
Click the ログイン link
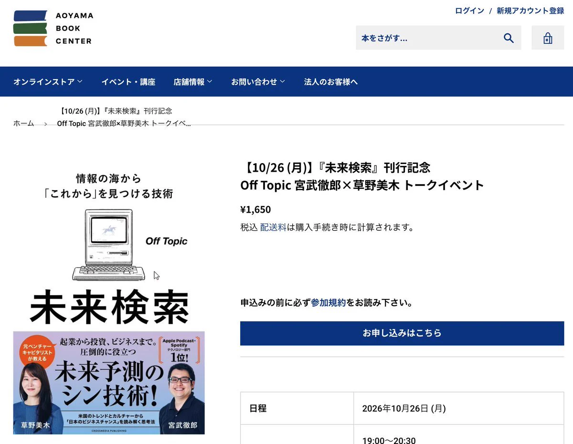[x=469, y=10]
